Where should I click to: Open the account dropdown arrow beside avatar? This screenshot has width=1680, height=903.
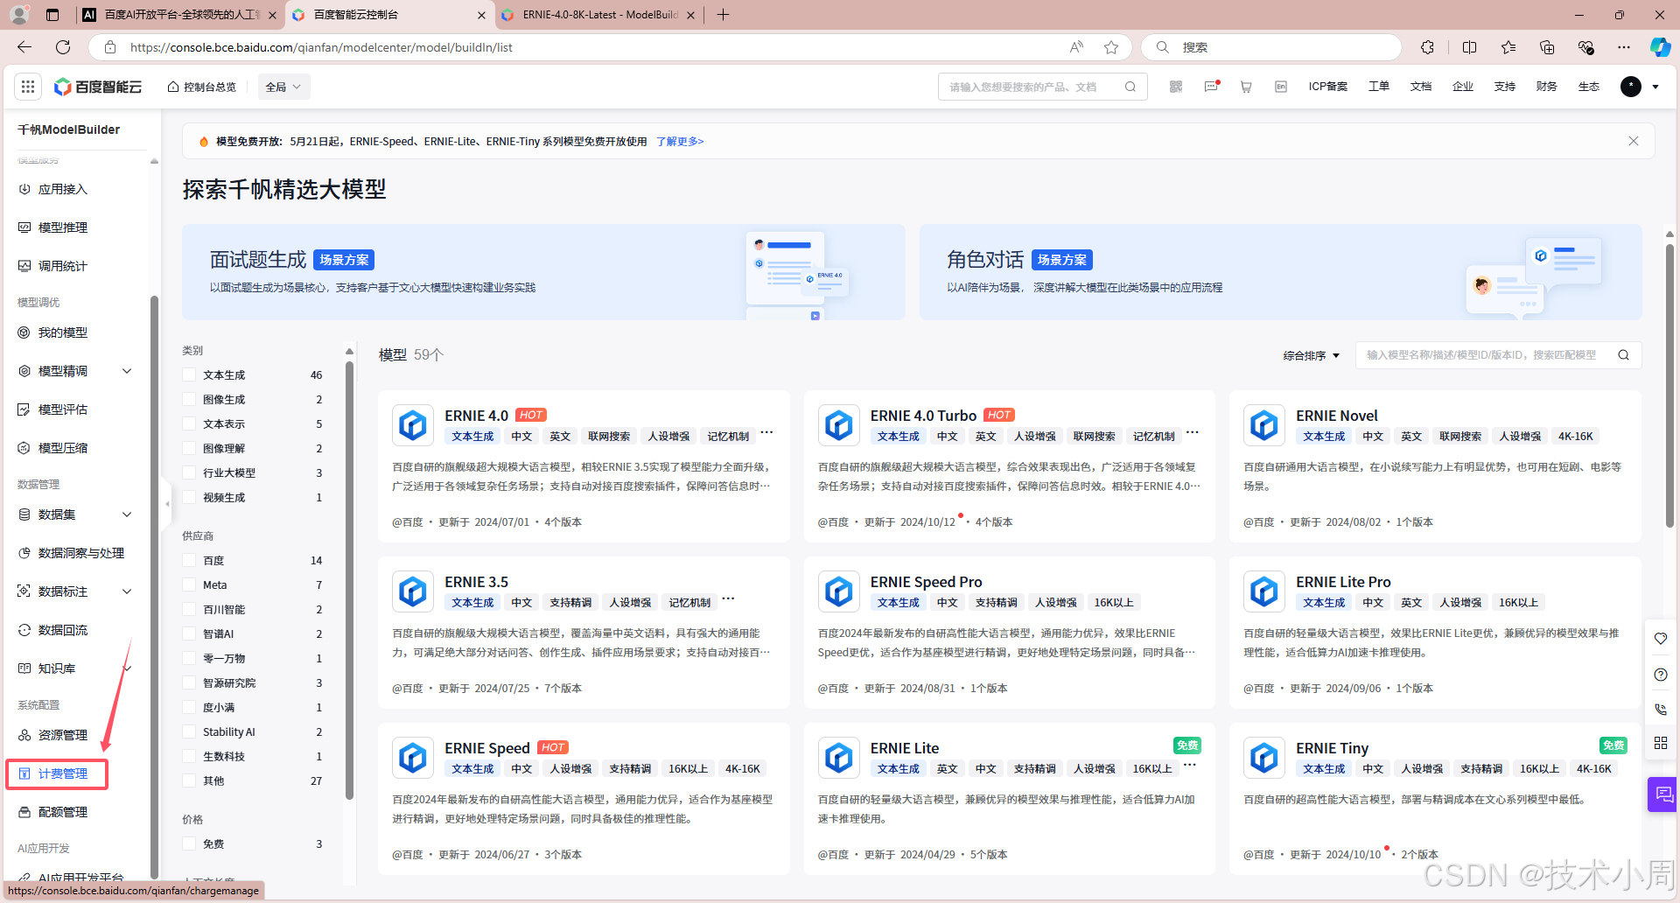click(1655, 87)
